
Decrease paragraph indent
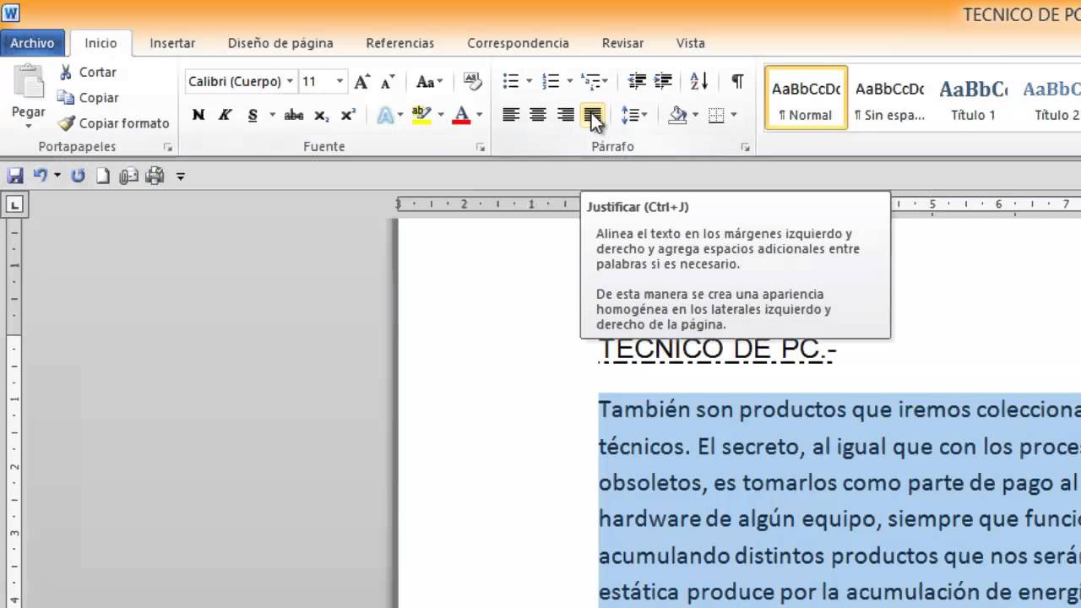[x=637, y=82]
